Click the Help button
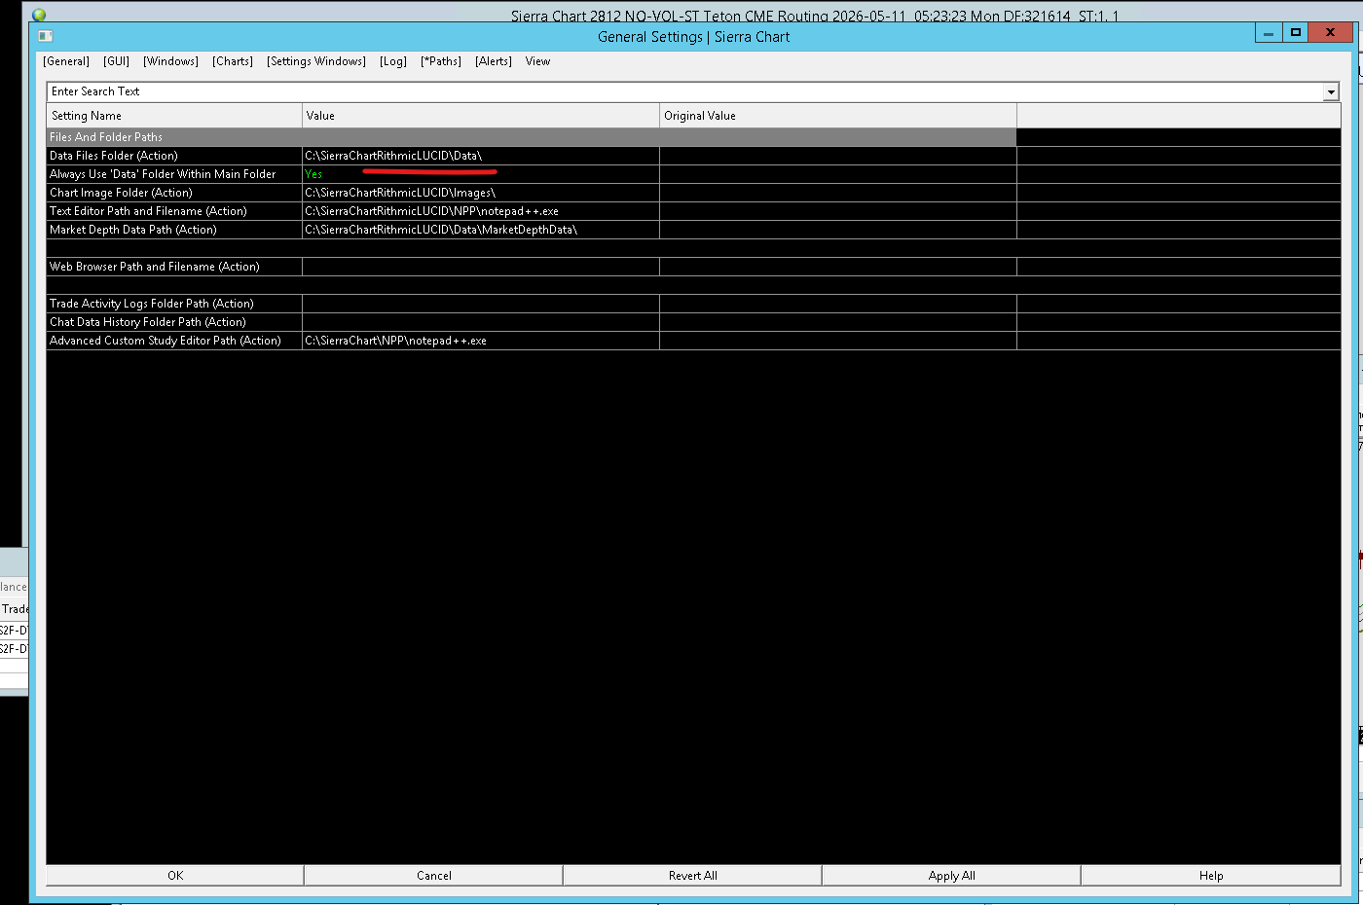The width and height of the screenshot is (1363, 905). 1211,876
